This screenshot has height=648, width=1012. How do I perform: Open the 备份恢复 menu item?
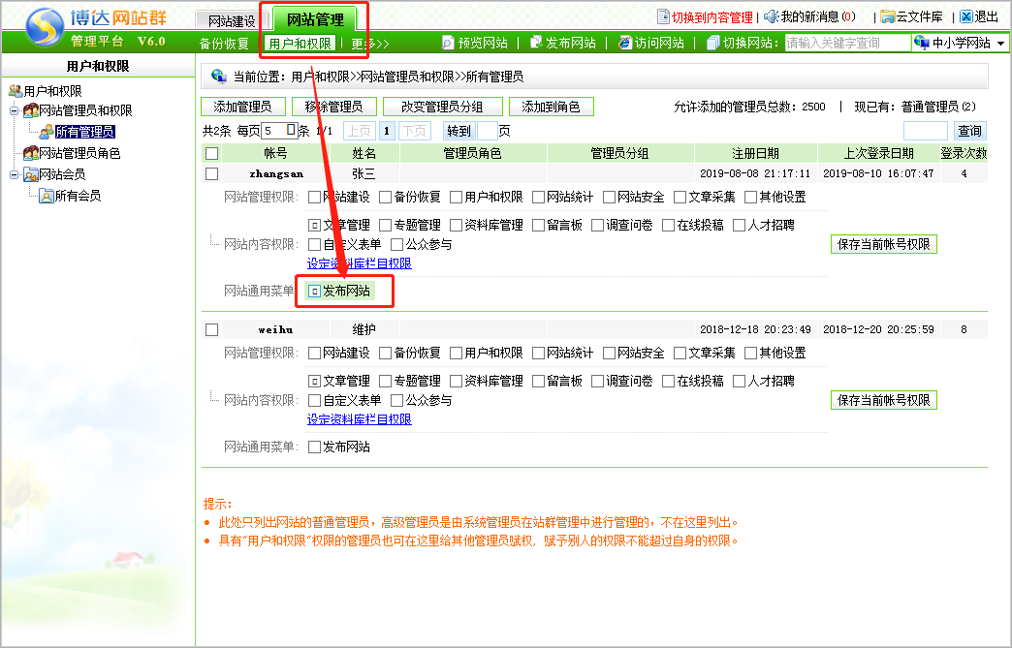224,44
